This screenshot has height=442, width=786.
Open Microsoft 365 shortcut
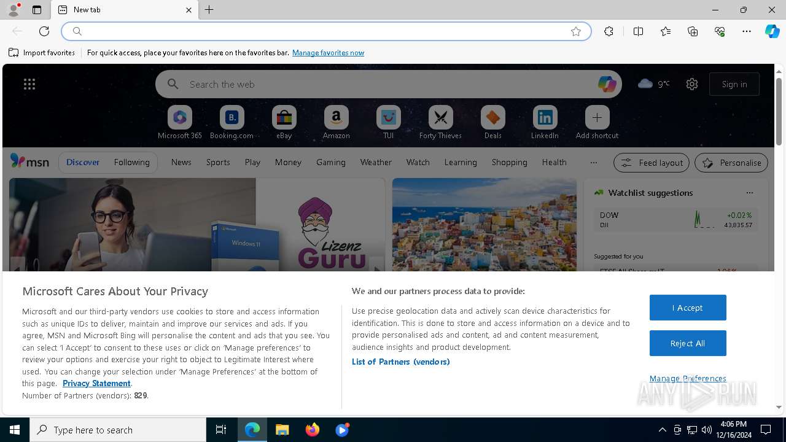click(x=180, y=122)
